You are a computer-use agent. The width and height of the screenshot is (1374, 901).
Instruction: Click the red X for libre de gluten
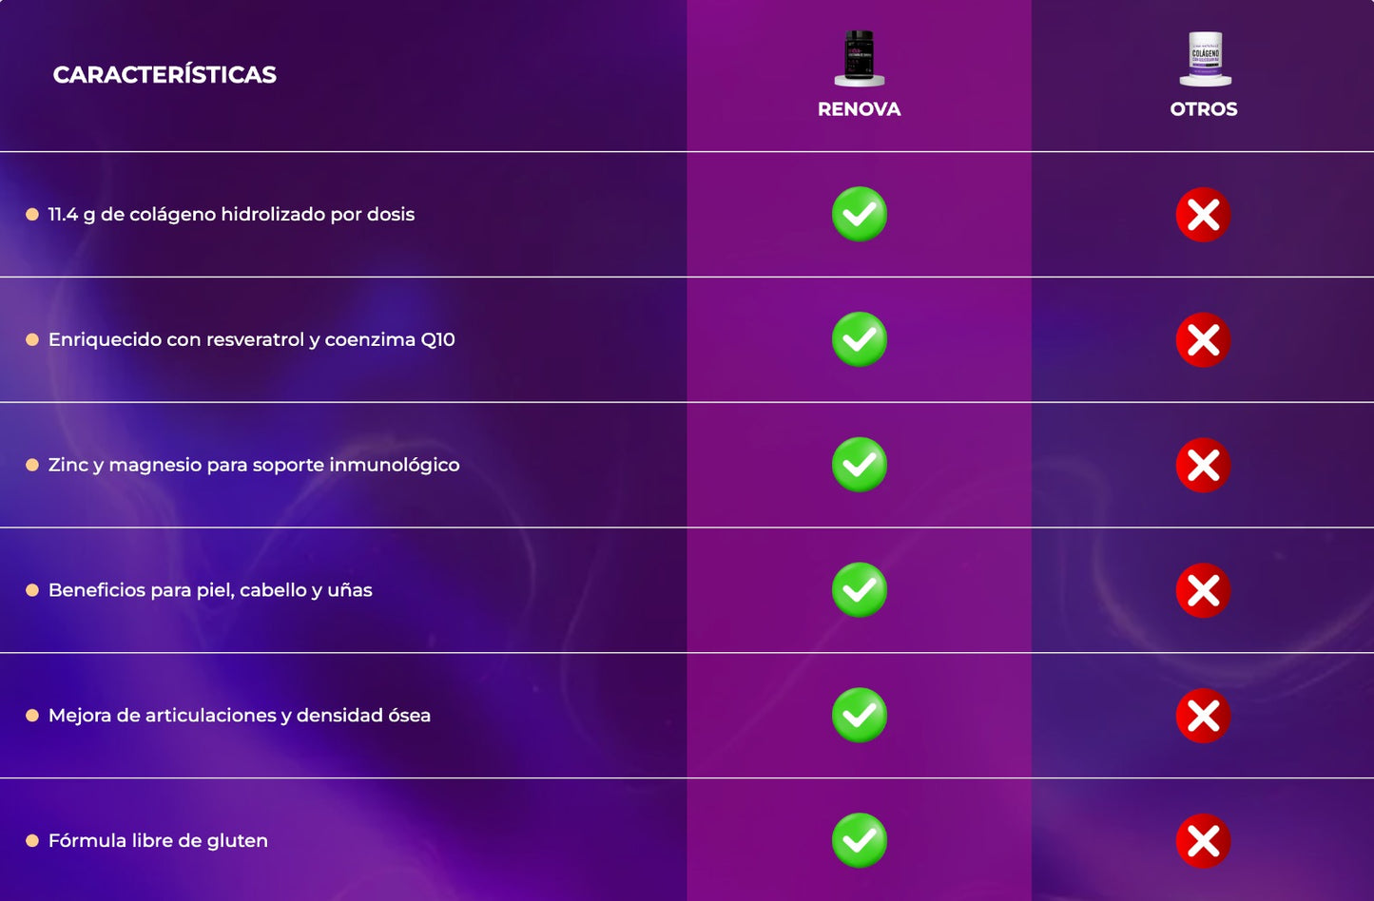(1204, 842)
